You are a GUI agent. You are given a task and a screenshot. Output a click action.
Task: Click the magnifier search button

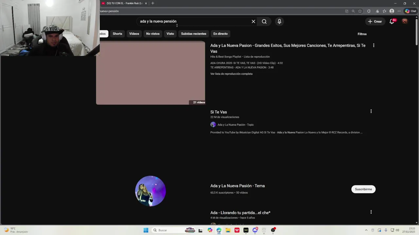click(264, 22)
